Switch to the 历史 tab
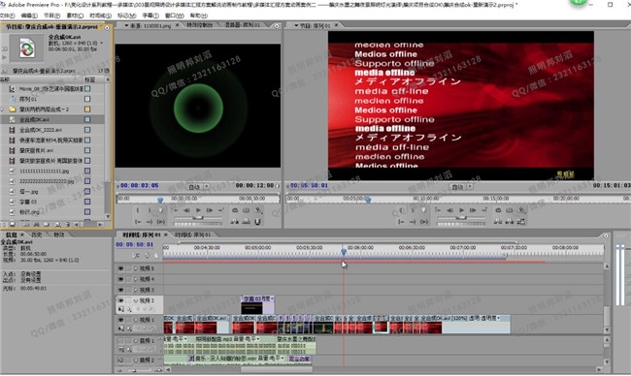The image size is (631, 376). click(x=37, y=235)
